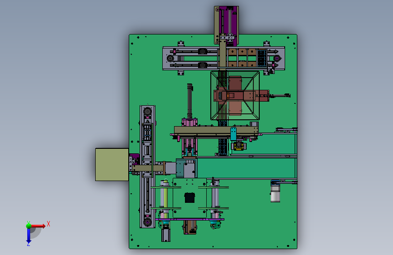The width and height of the screenshot is (393, 255).
Task: Click the red X axis of the triad
Action: coord(38,226)
